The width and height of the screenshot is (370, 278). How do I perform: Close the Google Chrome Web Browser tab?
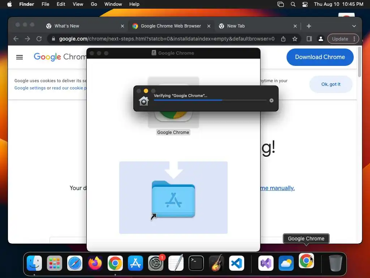point(208,26)
